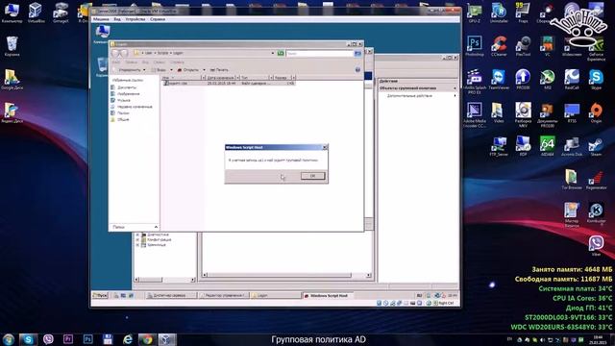Close the Windows Script Host dialog

pos(325,147)
